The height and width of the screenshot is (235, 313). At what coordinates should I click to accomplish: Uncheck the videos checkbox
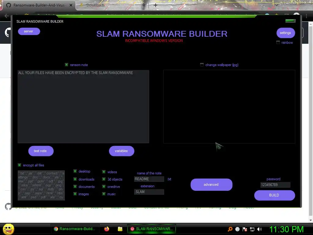(x=104, y=172)
